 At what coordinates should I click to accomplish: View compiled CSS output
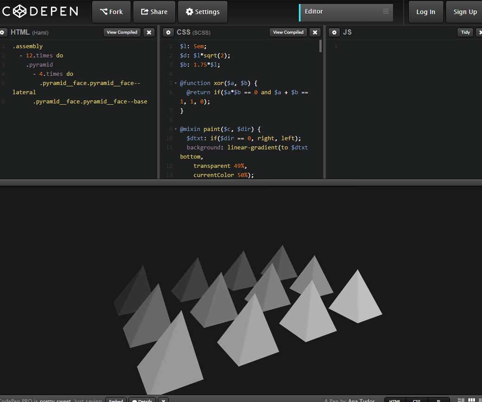pos(288,32)
